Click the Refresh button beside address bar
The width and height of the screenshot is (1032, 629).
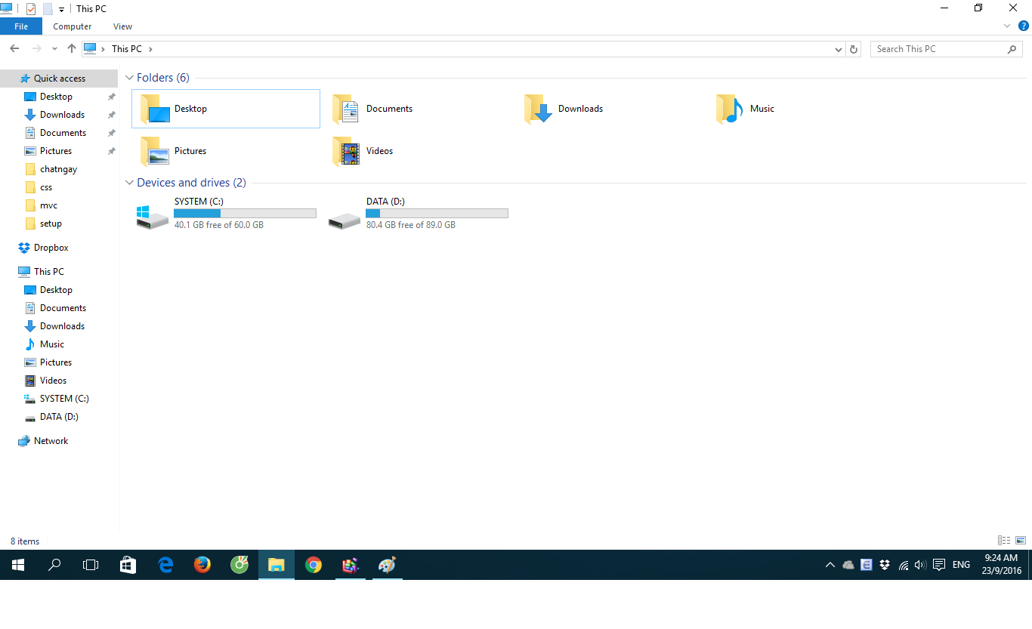click(x=854, y=49)
